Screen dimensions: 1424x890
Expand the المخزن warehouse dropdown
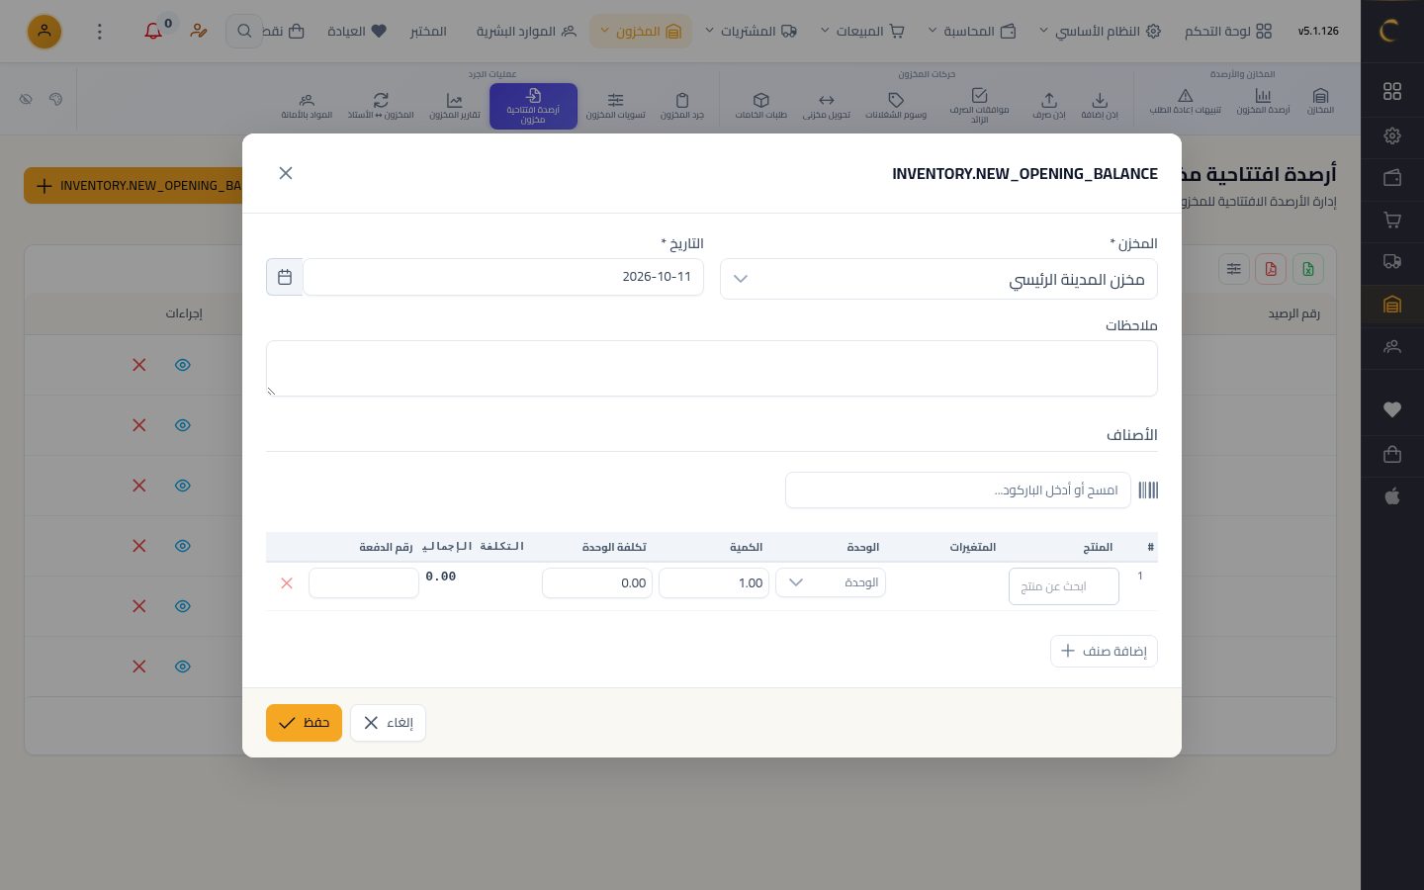pos(938,279)
